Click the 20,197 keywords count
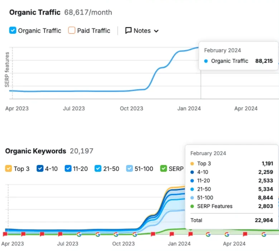279x251 pixels. point(82,151)
